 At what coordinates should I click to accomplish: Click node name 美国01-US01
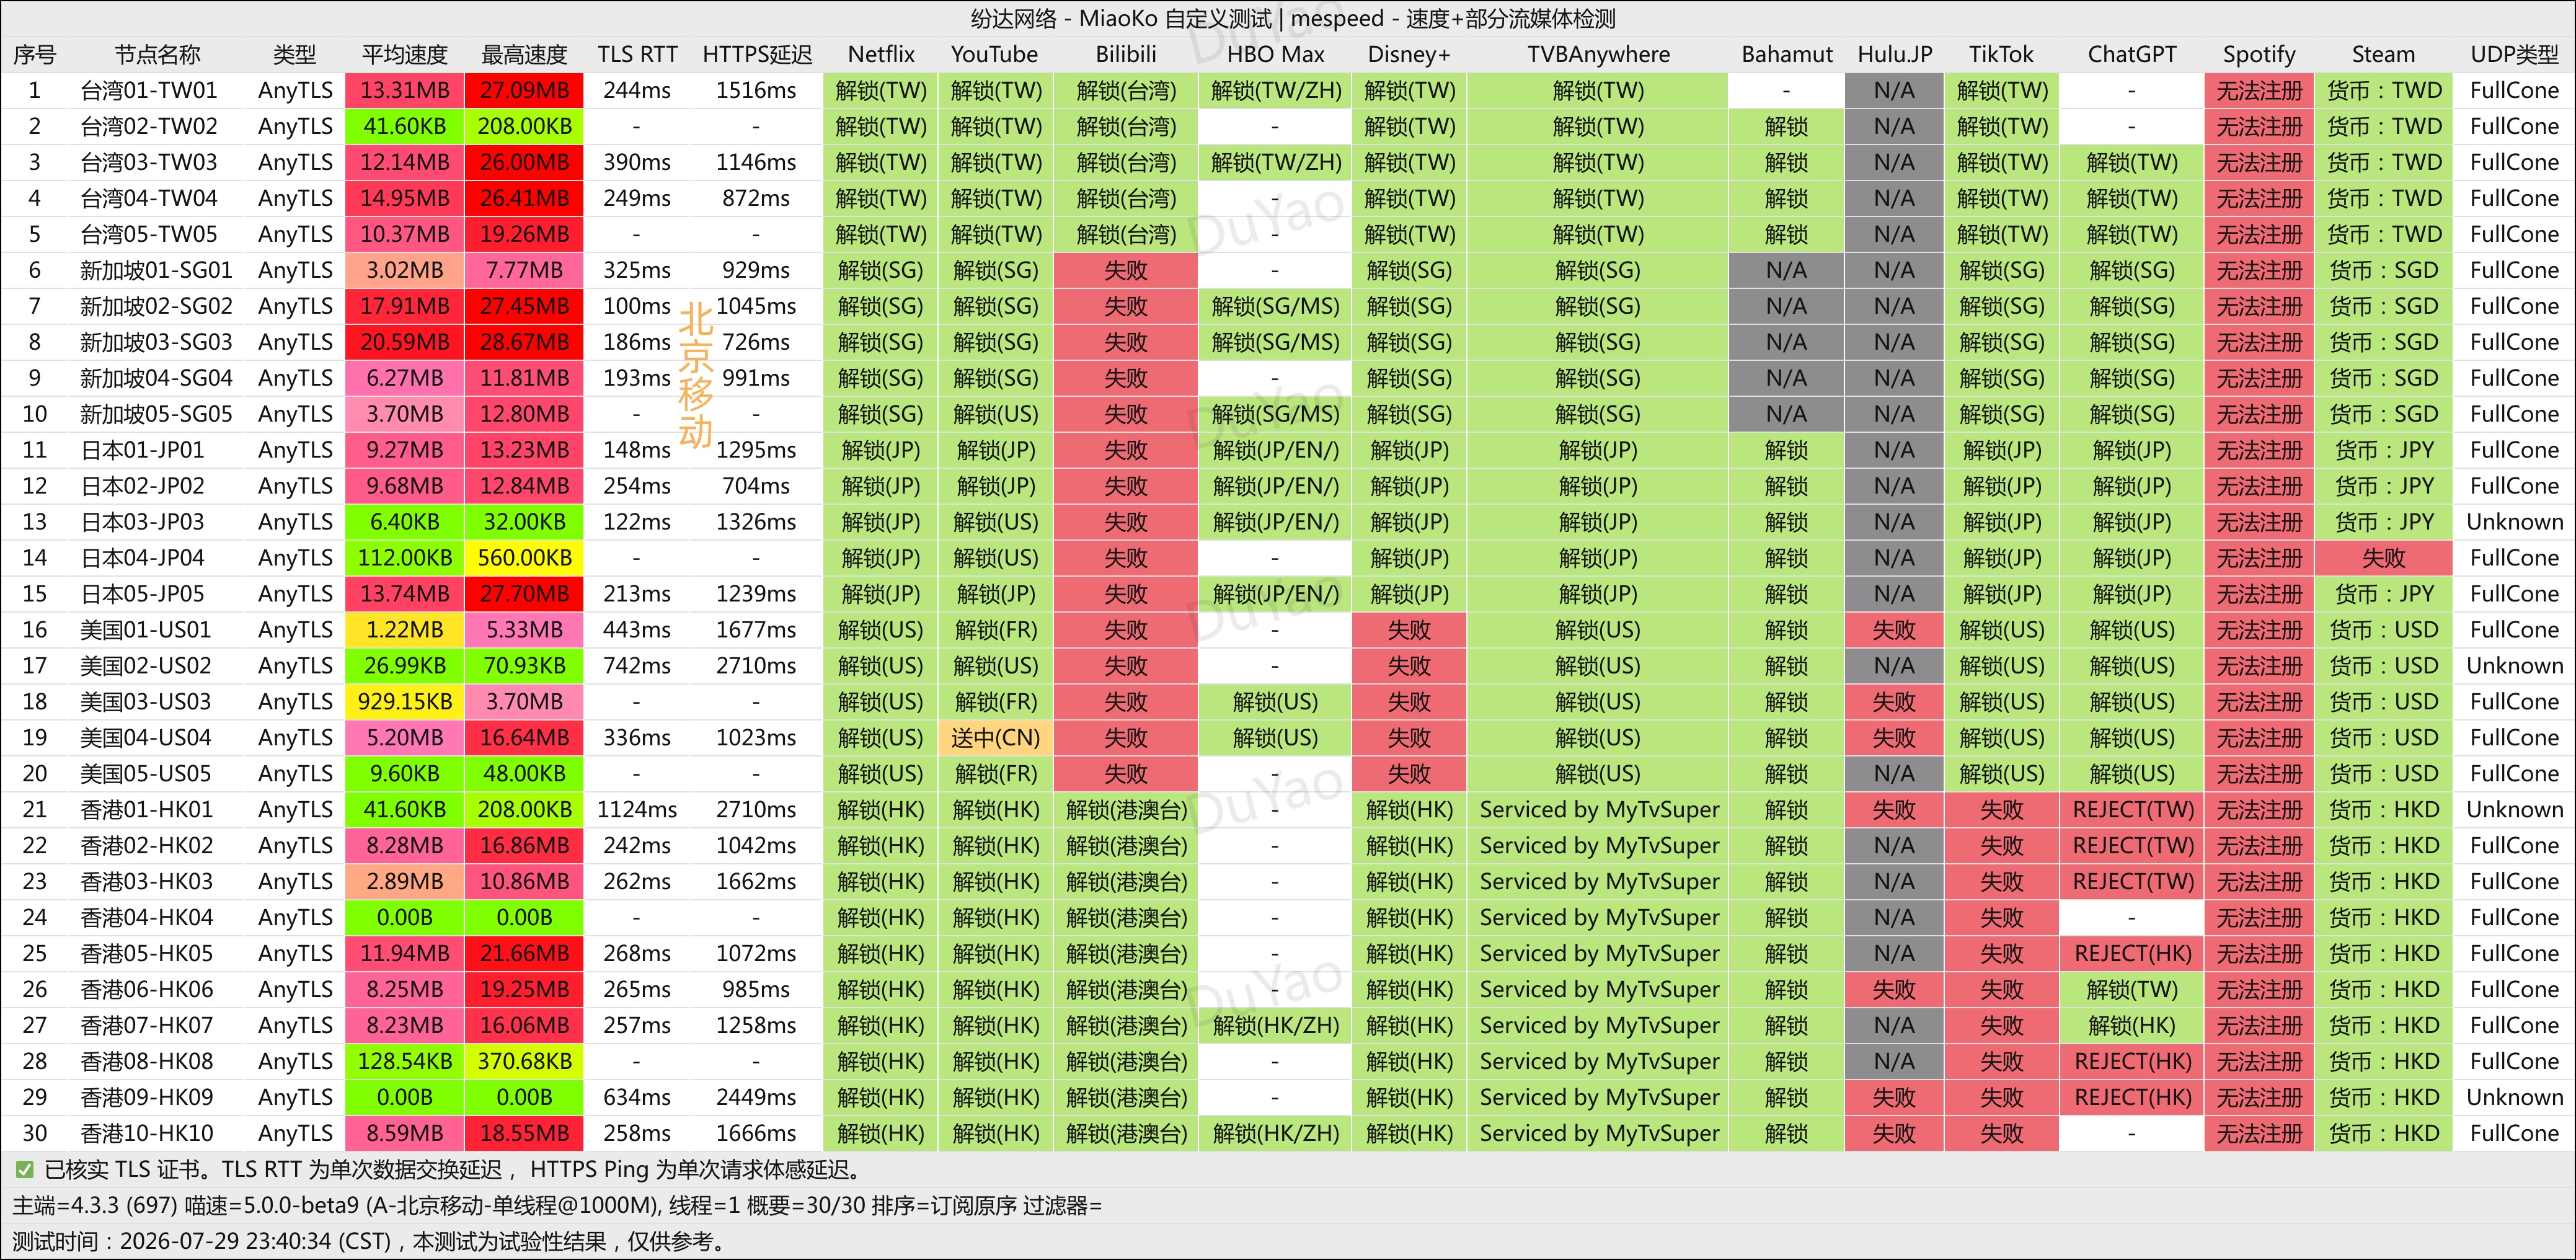coord(146,630)
